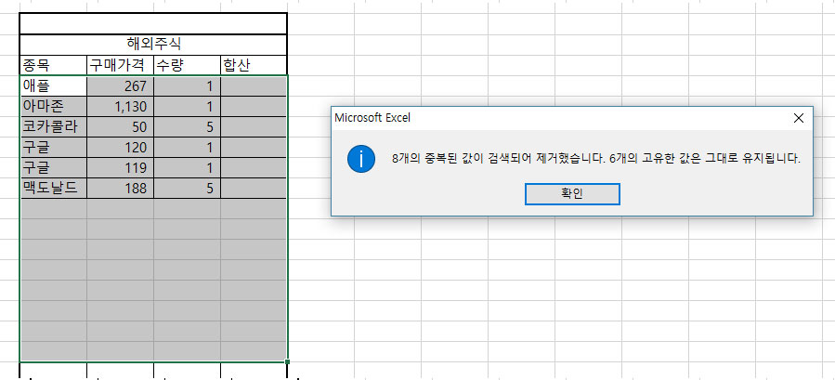
Task: Select the 구매가격 header cell
Action: click(120, 65)
